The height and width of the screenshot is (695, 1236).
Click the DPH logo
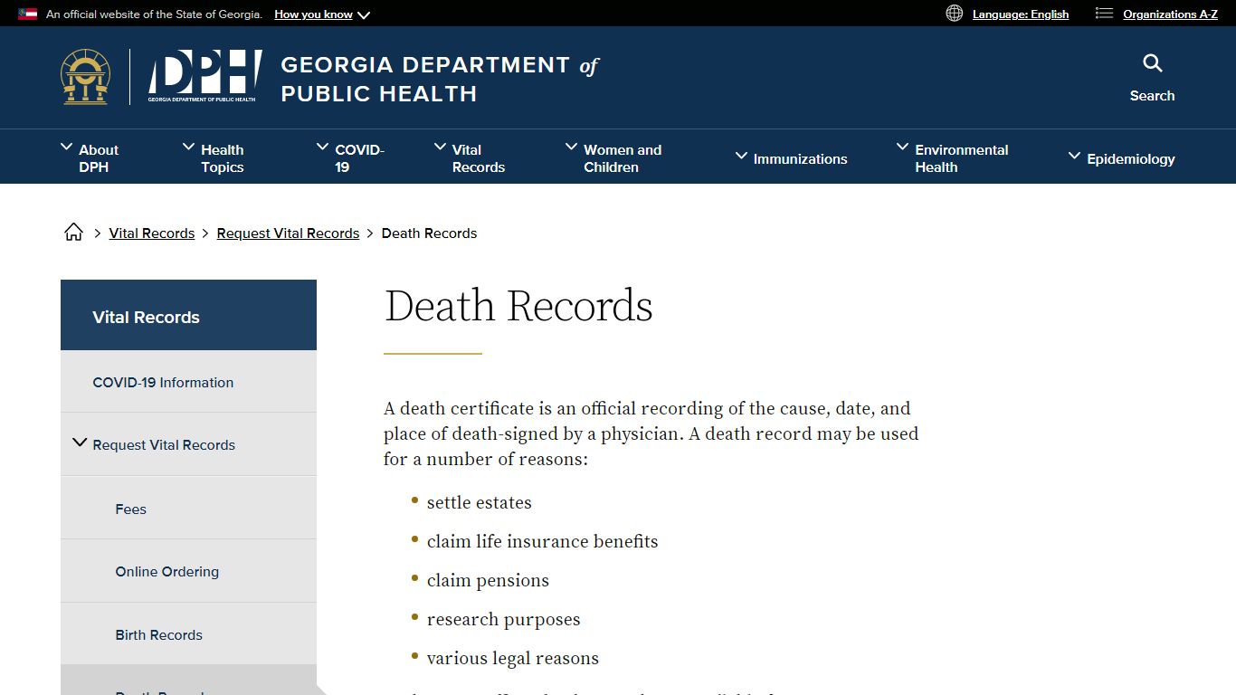point(204,77)
